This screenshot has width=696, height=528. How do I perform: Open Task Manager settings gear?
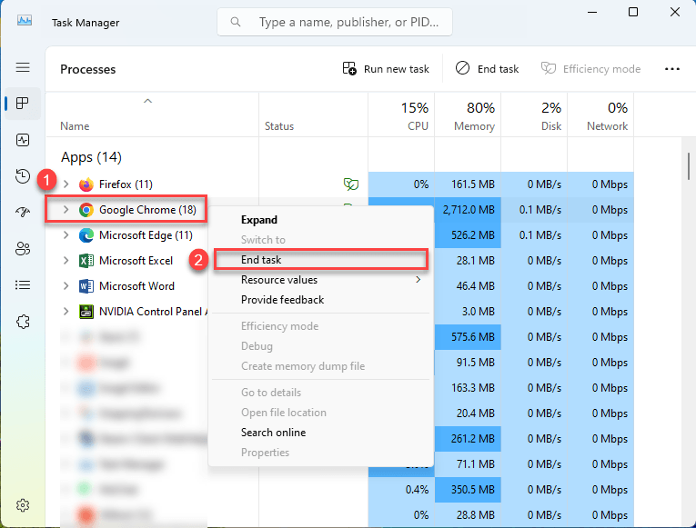point(23,505)
